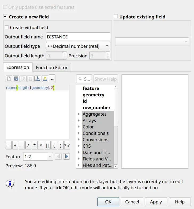Expand the Conversions function group
Screen dimensions: 194x209
click(79, 139)
